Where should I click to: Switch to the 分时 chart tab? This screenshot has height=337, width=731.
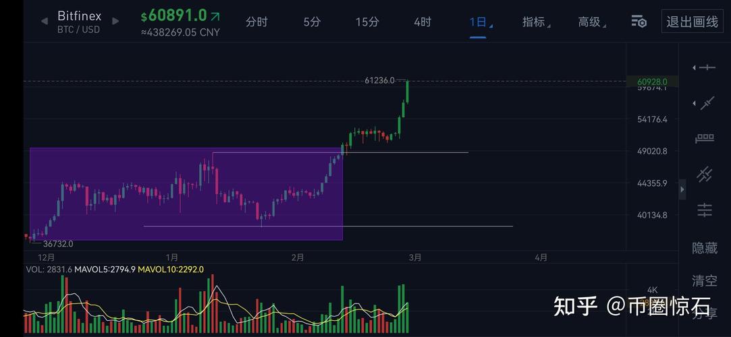point(256,22)
